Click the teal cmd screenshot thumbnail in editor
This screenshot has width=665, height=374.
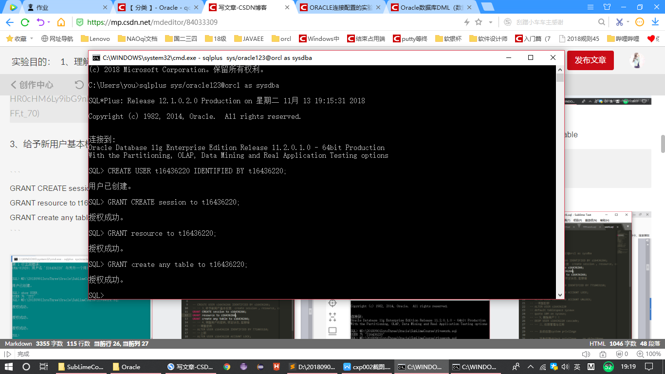pyautogui.click(x=81, y=296)
